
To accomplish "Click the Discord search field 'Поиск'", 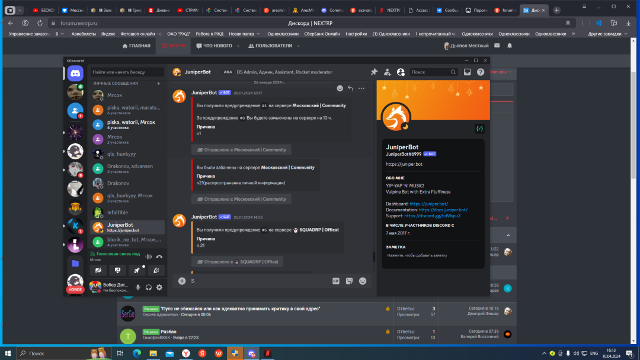I will pos(433,72).
